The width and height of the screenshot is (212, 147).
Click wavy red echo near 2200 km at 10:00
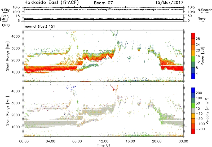pos(90,58)
